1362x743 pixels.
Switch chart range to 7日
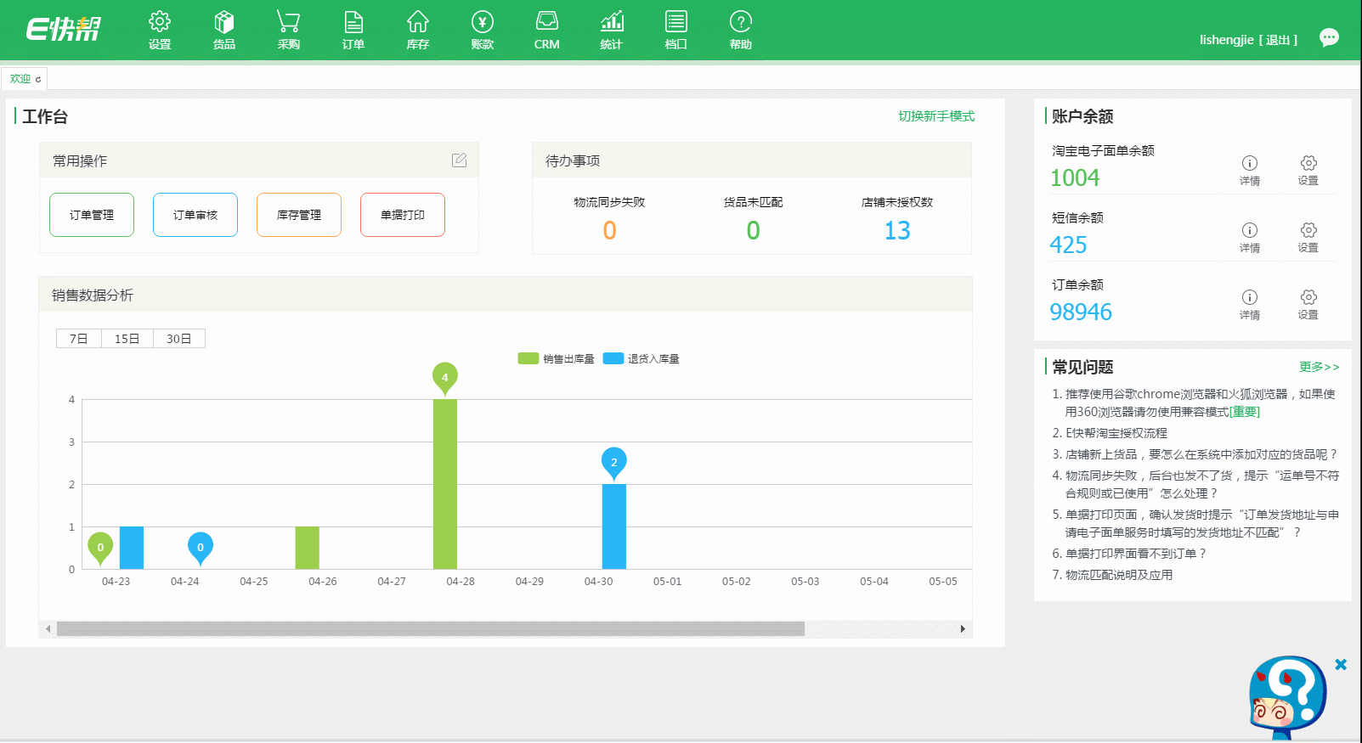coord(78,339)
